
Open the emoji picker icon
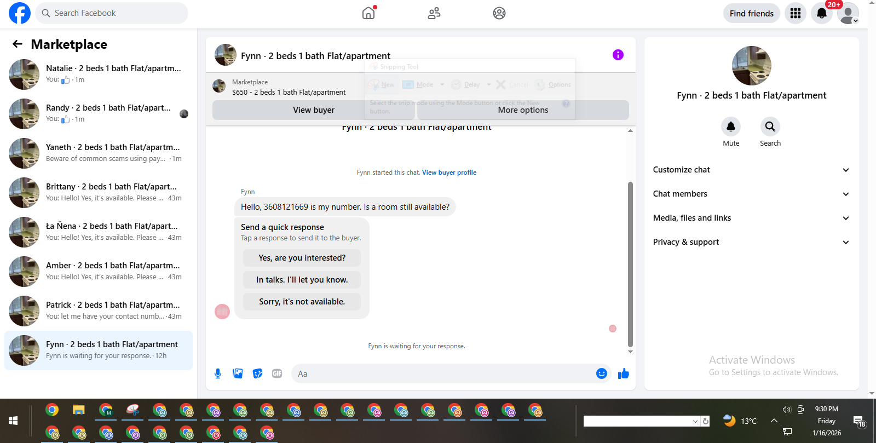click(x=602, y=373)
